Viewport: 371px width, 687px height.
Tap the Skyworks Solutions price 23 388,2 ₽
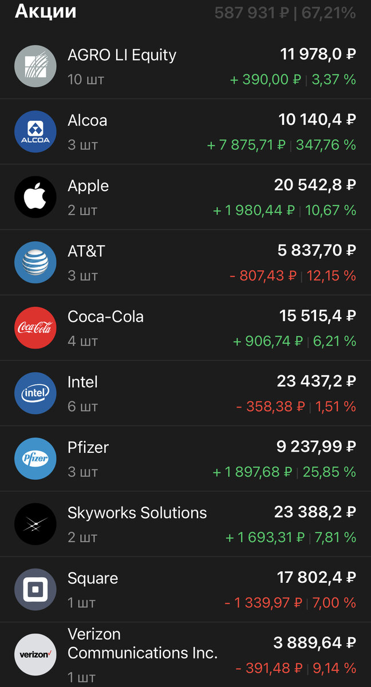[x=316, y=512]
